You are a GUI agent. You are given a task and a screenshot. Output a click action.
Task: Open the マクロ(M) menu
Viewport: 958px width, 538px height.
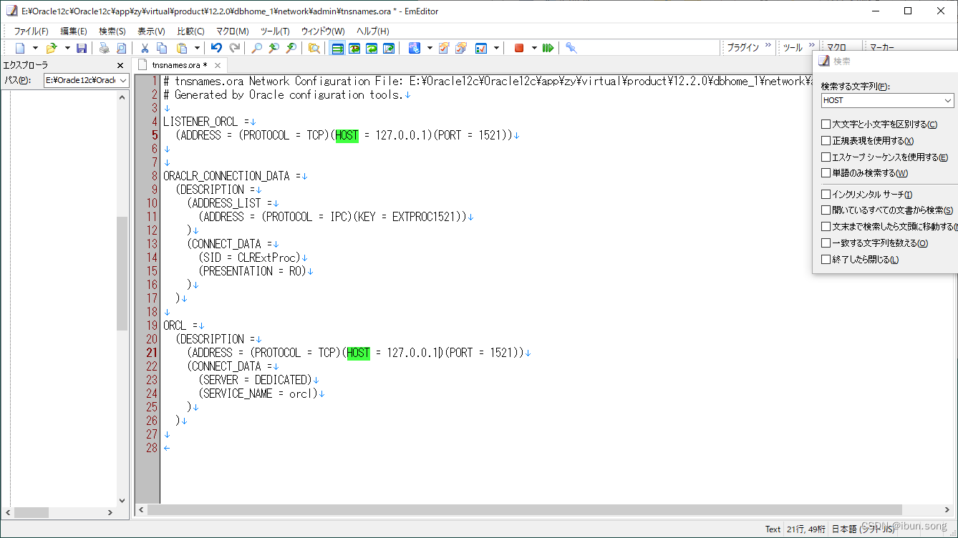point(232,31)
